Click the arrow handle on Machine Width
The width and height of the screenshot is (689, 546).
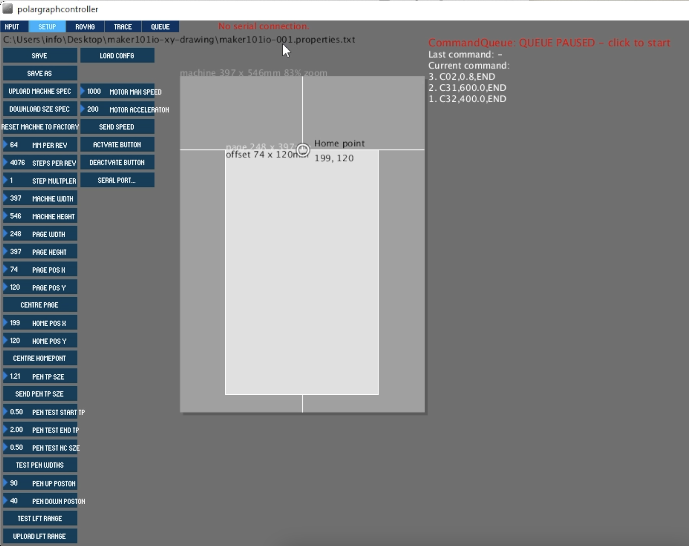6,198
